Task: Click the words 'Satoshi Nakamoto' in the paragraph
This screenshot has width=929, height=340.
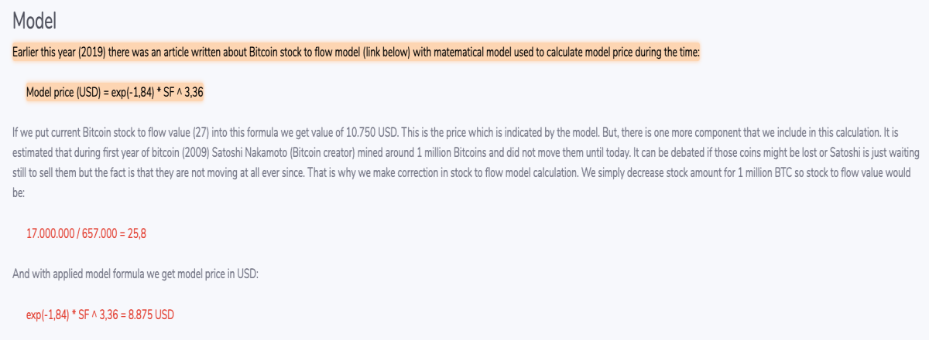Action: [243, 153]
